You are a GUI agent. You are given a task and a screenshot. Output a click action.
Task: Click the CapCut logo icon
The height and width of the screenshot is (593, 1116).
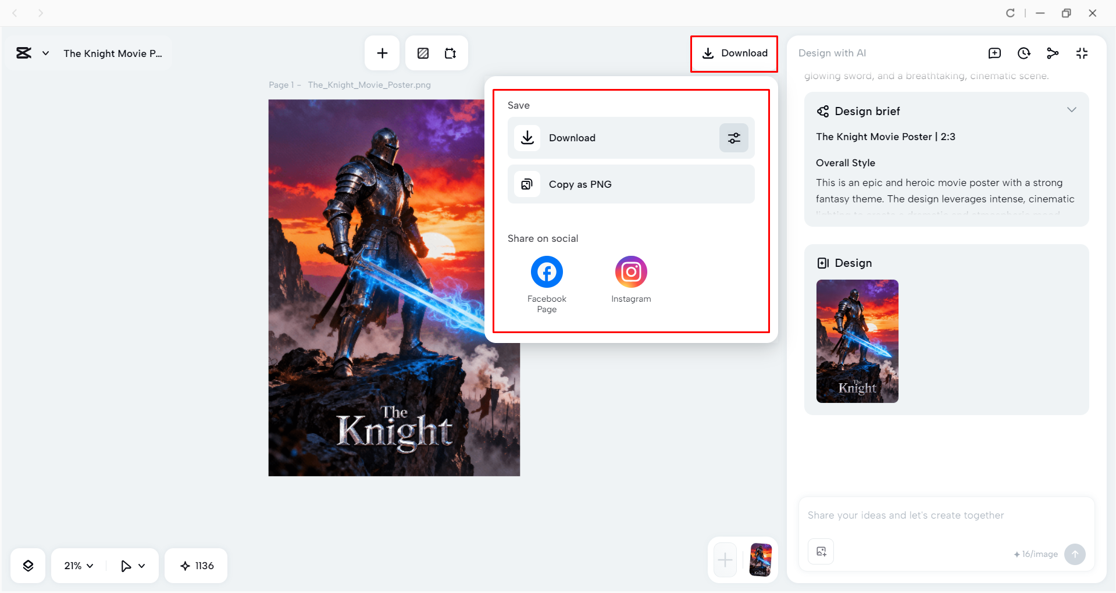(24, 53)
